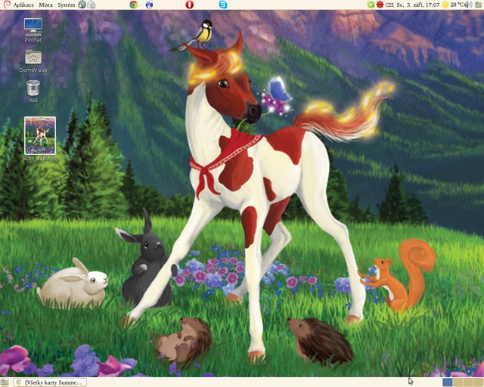Launch Opera browser from the top panel
This screenshot has width=484, height=387.
tap(190, 5)
